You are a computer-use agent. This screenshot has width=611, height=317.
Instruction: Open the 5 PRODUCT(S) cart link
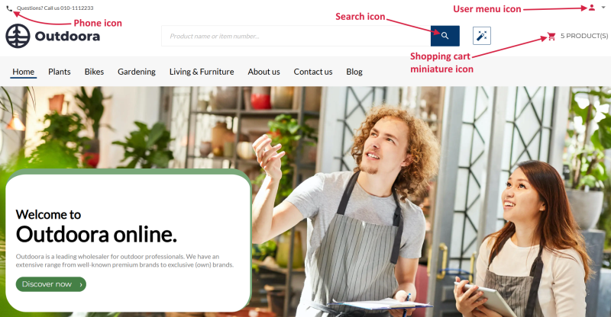click(x=584, y=36)
